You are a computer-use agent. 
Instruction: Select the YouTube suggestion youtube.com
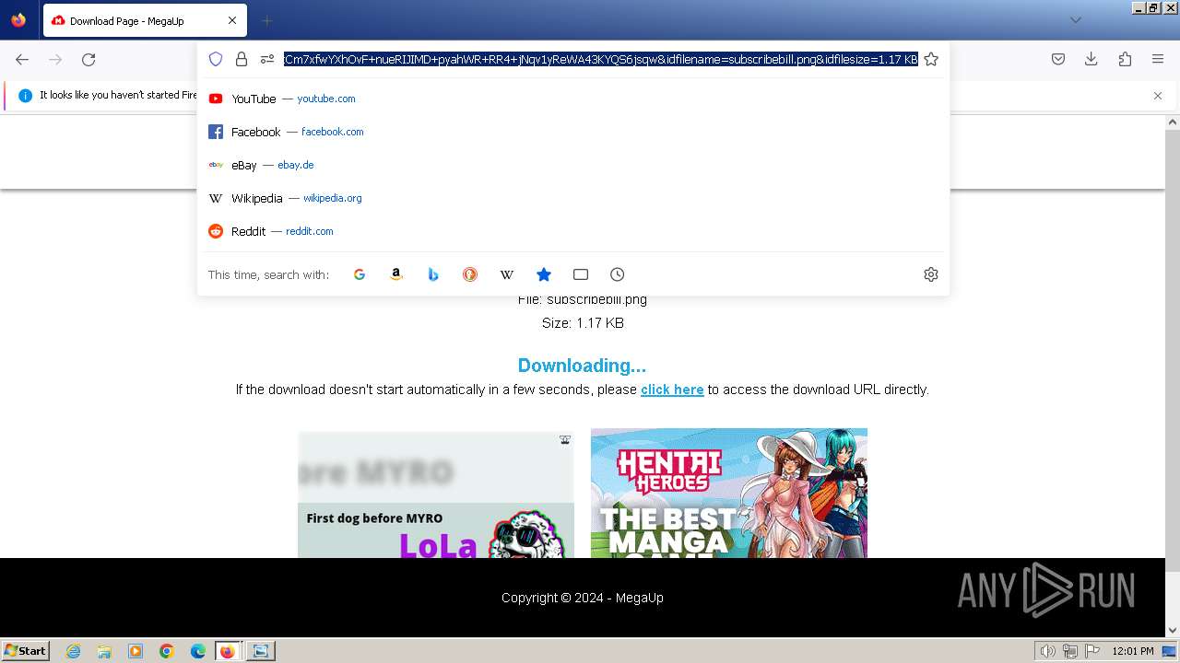(x=573, y=99)
